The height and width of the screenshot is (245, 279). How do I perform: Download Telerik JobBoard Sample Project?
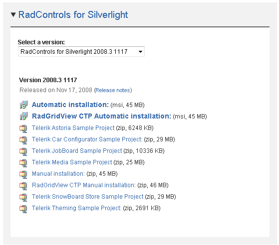coord(77,151)
